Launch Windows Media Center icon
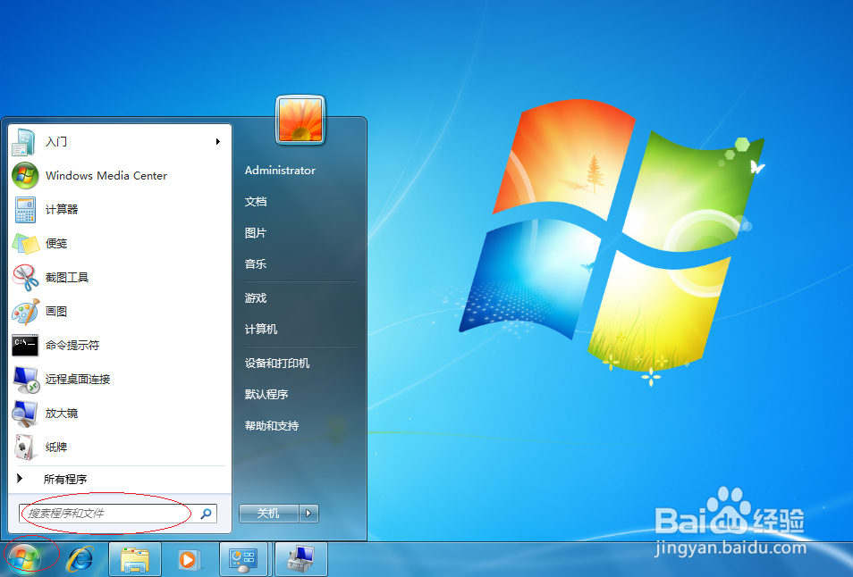The image size is (853, 577). click(x=25, y=175)
